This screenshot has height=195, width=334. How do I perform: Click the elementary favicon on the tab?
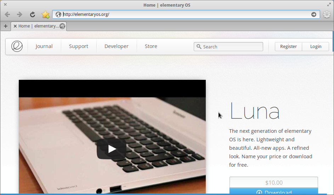click(62, 26)
